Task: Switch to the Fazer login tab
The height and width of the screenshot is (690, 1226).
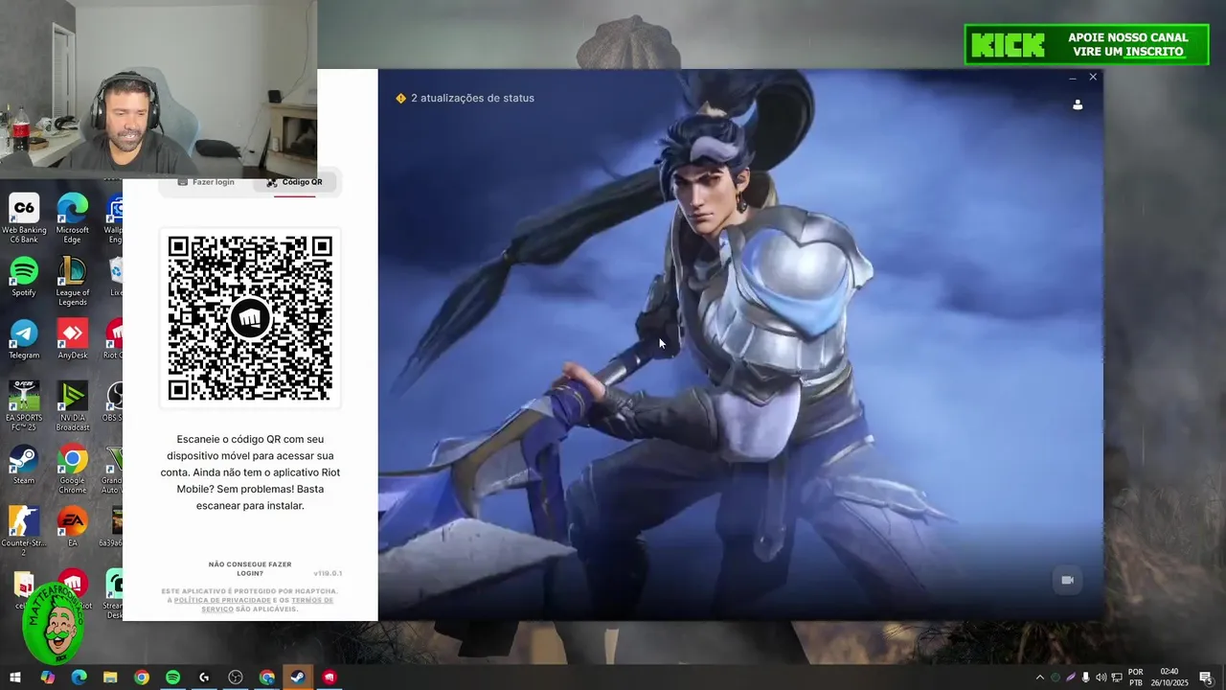Action: coord(206,182)
